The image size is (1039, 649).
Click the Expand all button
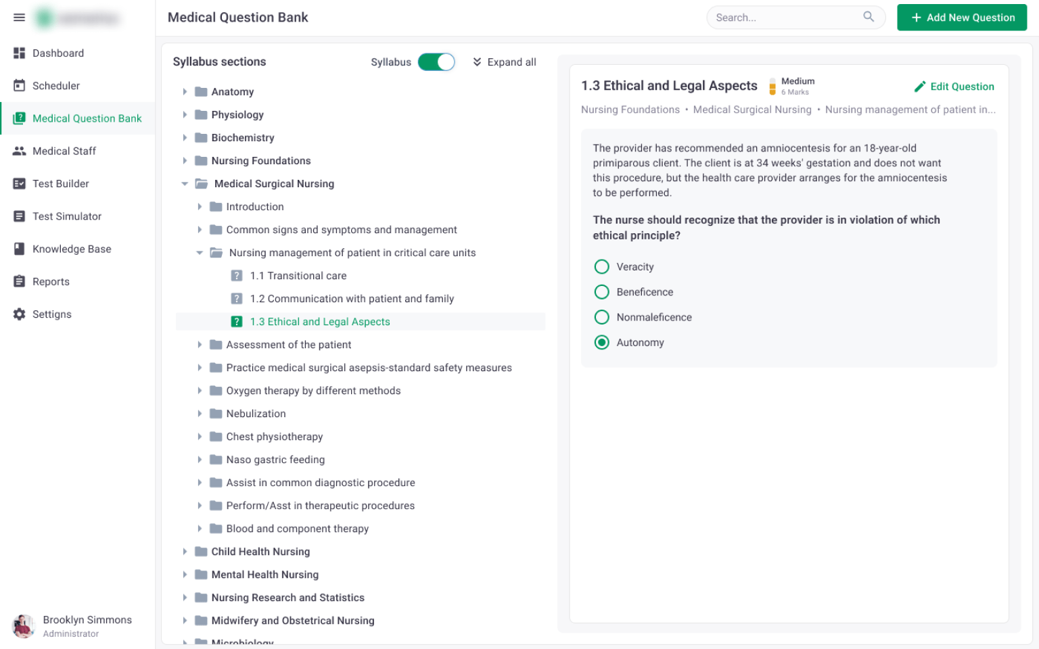505,62
